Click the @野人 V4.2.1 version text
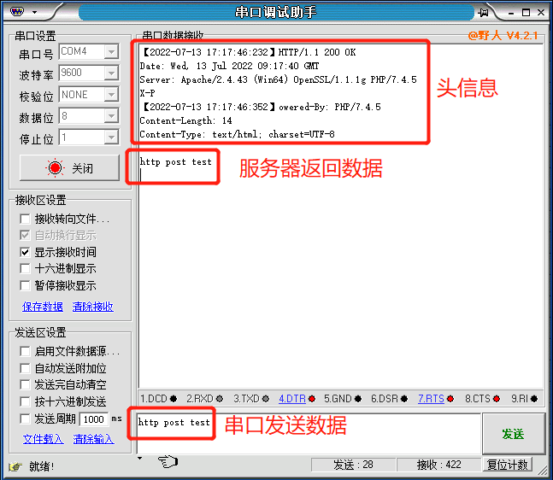The width and height of the screenshot is (553, 480). [x=503, y=36]
